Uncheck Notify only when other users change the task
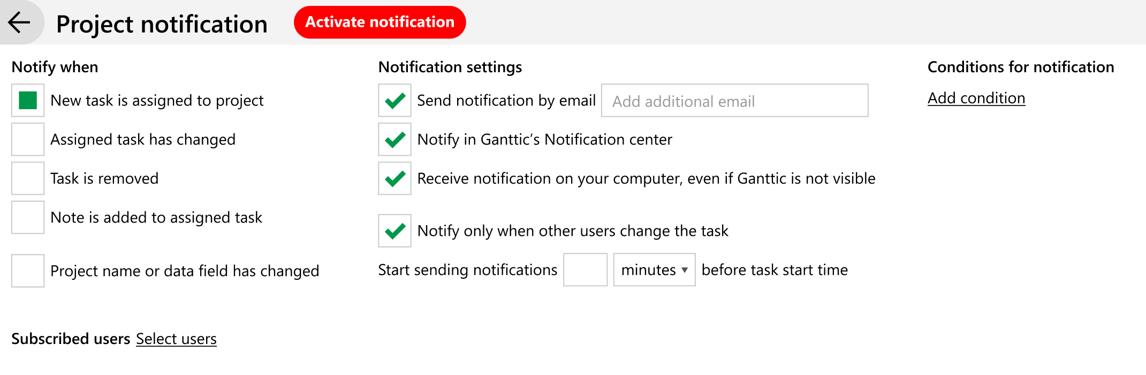The height and width of the screenshot is (375, 1146). click(x=394, y=231)
